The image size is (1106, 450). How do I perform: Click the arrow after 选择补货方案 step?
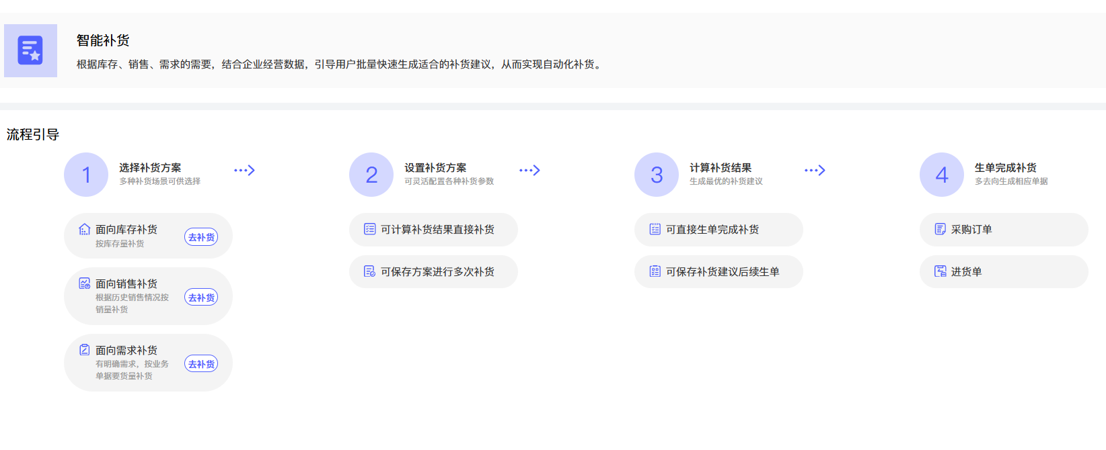point(245,171)
